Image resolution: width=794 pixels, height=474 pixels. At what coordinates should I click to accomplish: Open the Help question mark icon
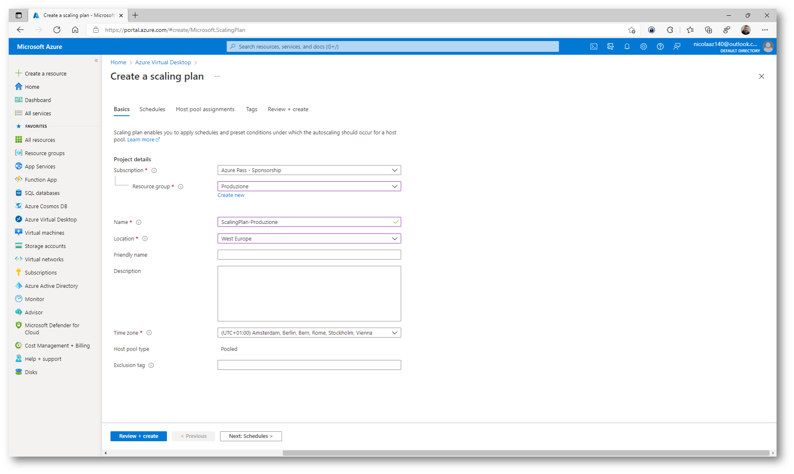click(x=660, y=46)
